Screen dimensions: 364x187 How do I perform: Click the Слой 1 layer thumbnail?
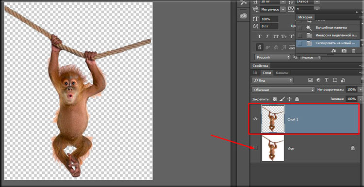click(273, 119)
